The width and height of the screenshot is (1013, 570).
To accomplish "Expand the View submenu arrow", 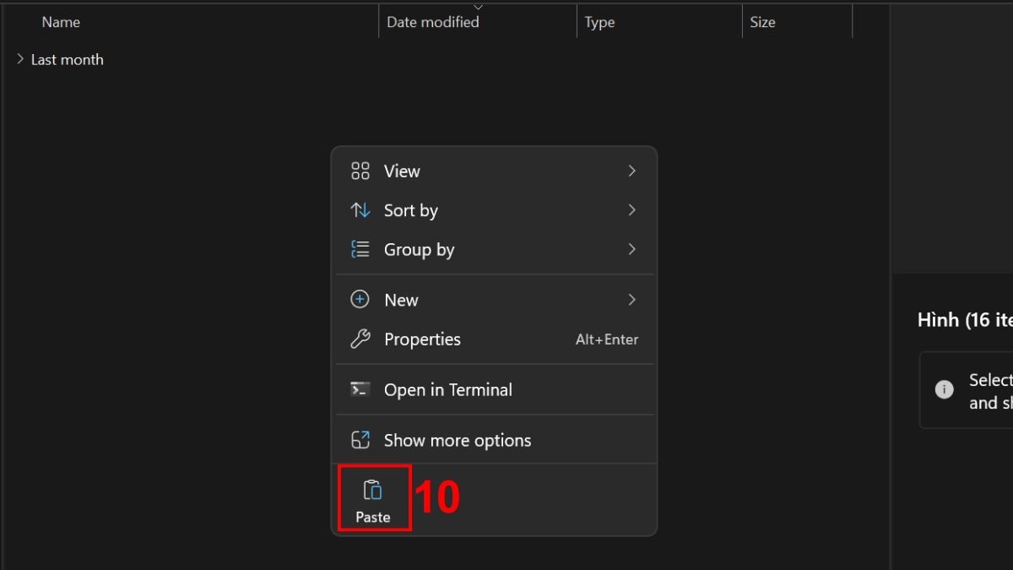I will (x=631, y=171).
